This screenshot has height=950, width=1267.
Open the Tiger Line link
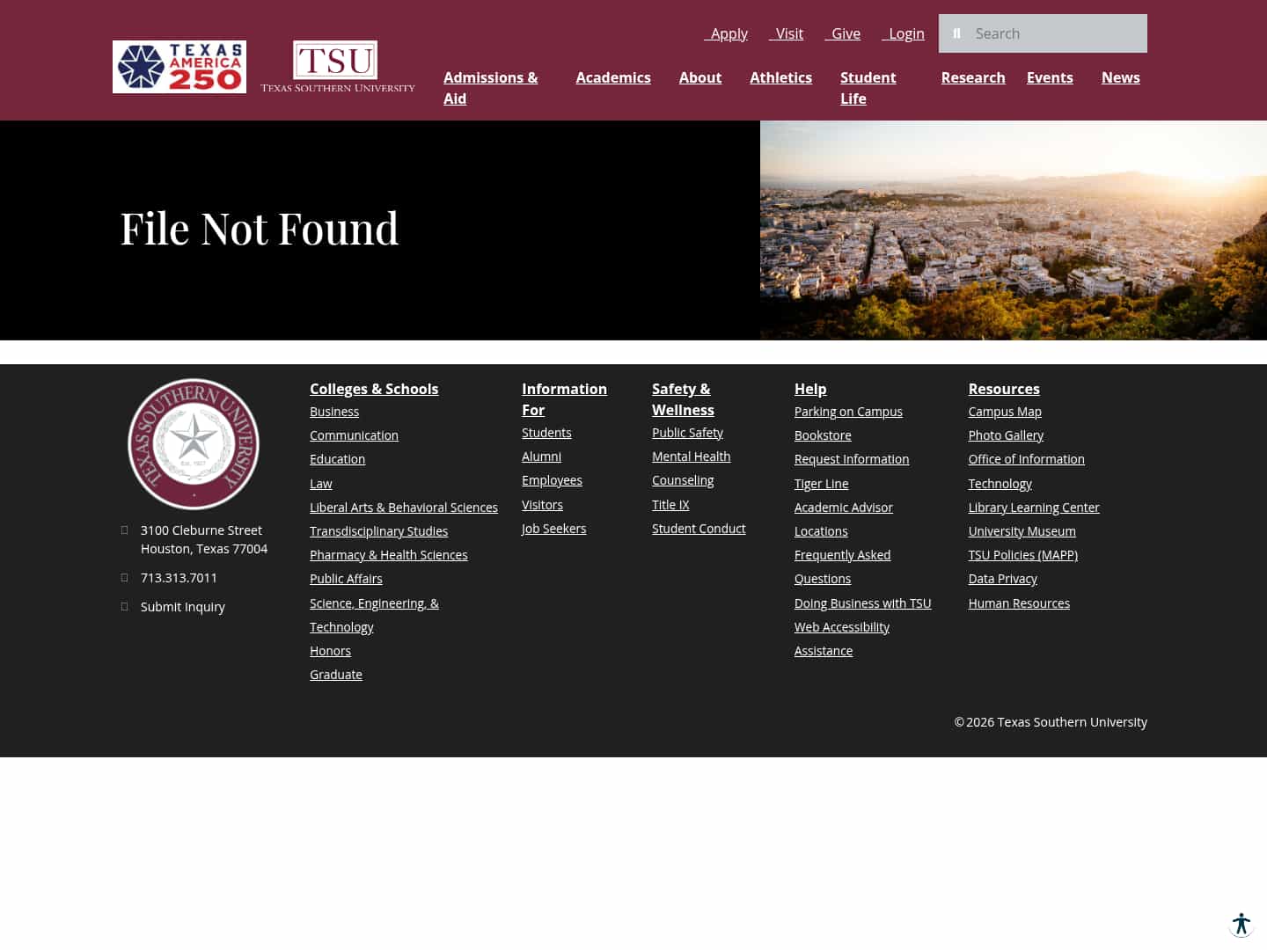click(821, 484)
